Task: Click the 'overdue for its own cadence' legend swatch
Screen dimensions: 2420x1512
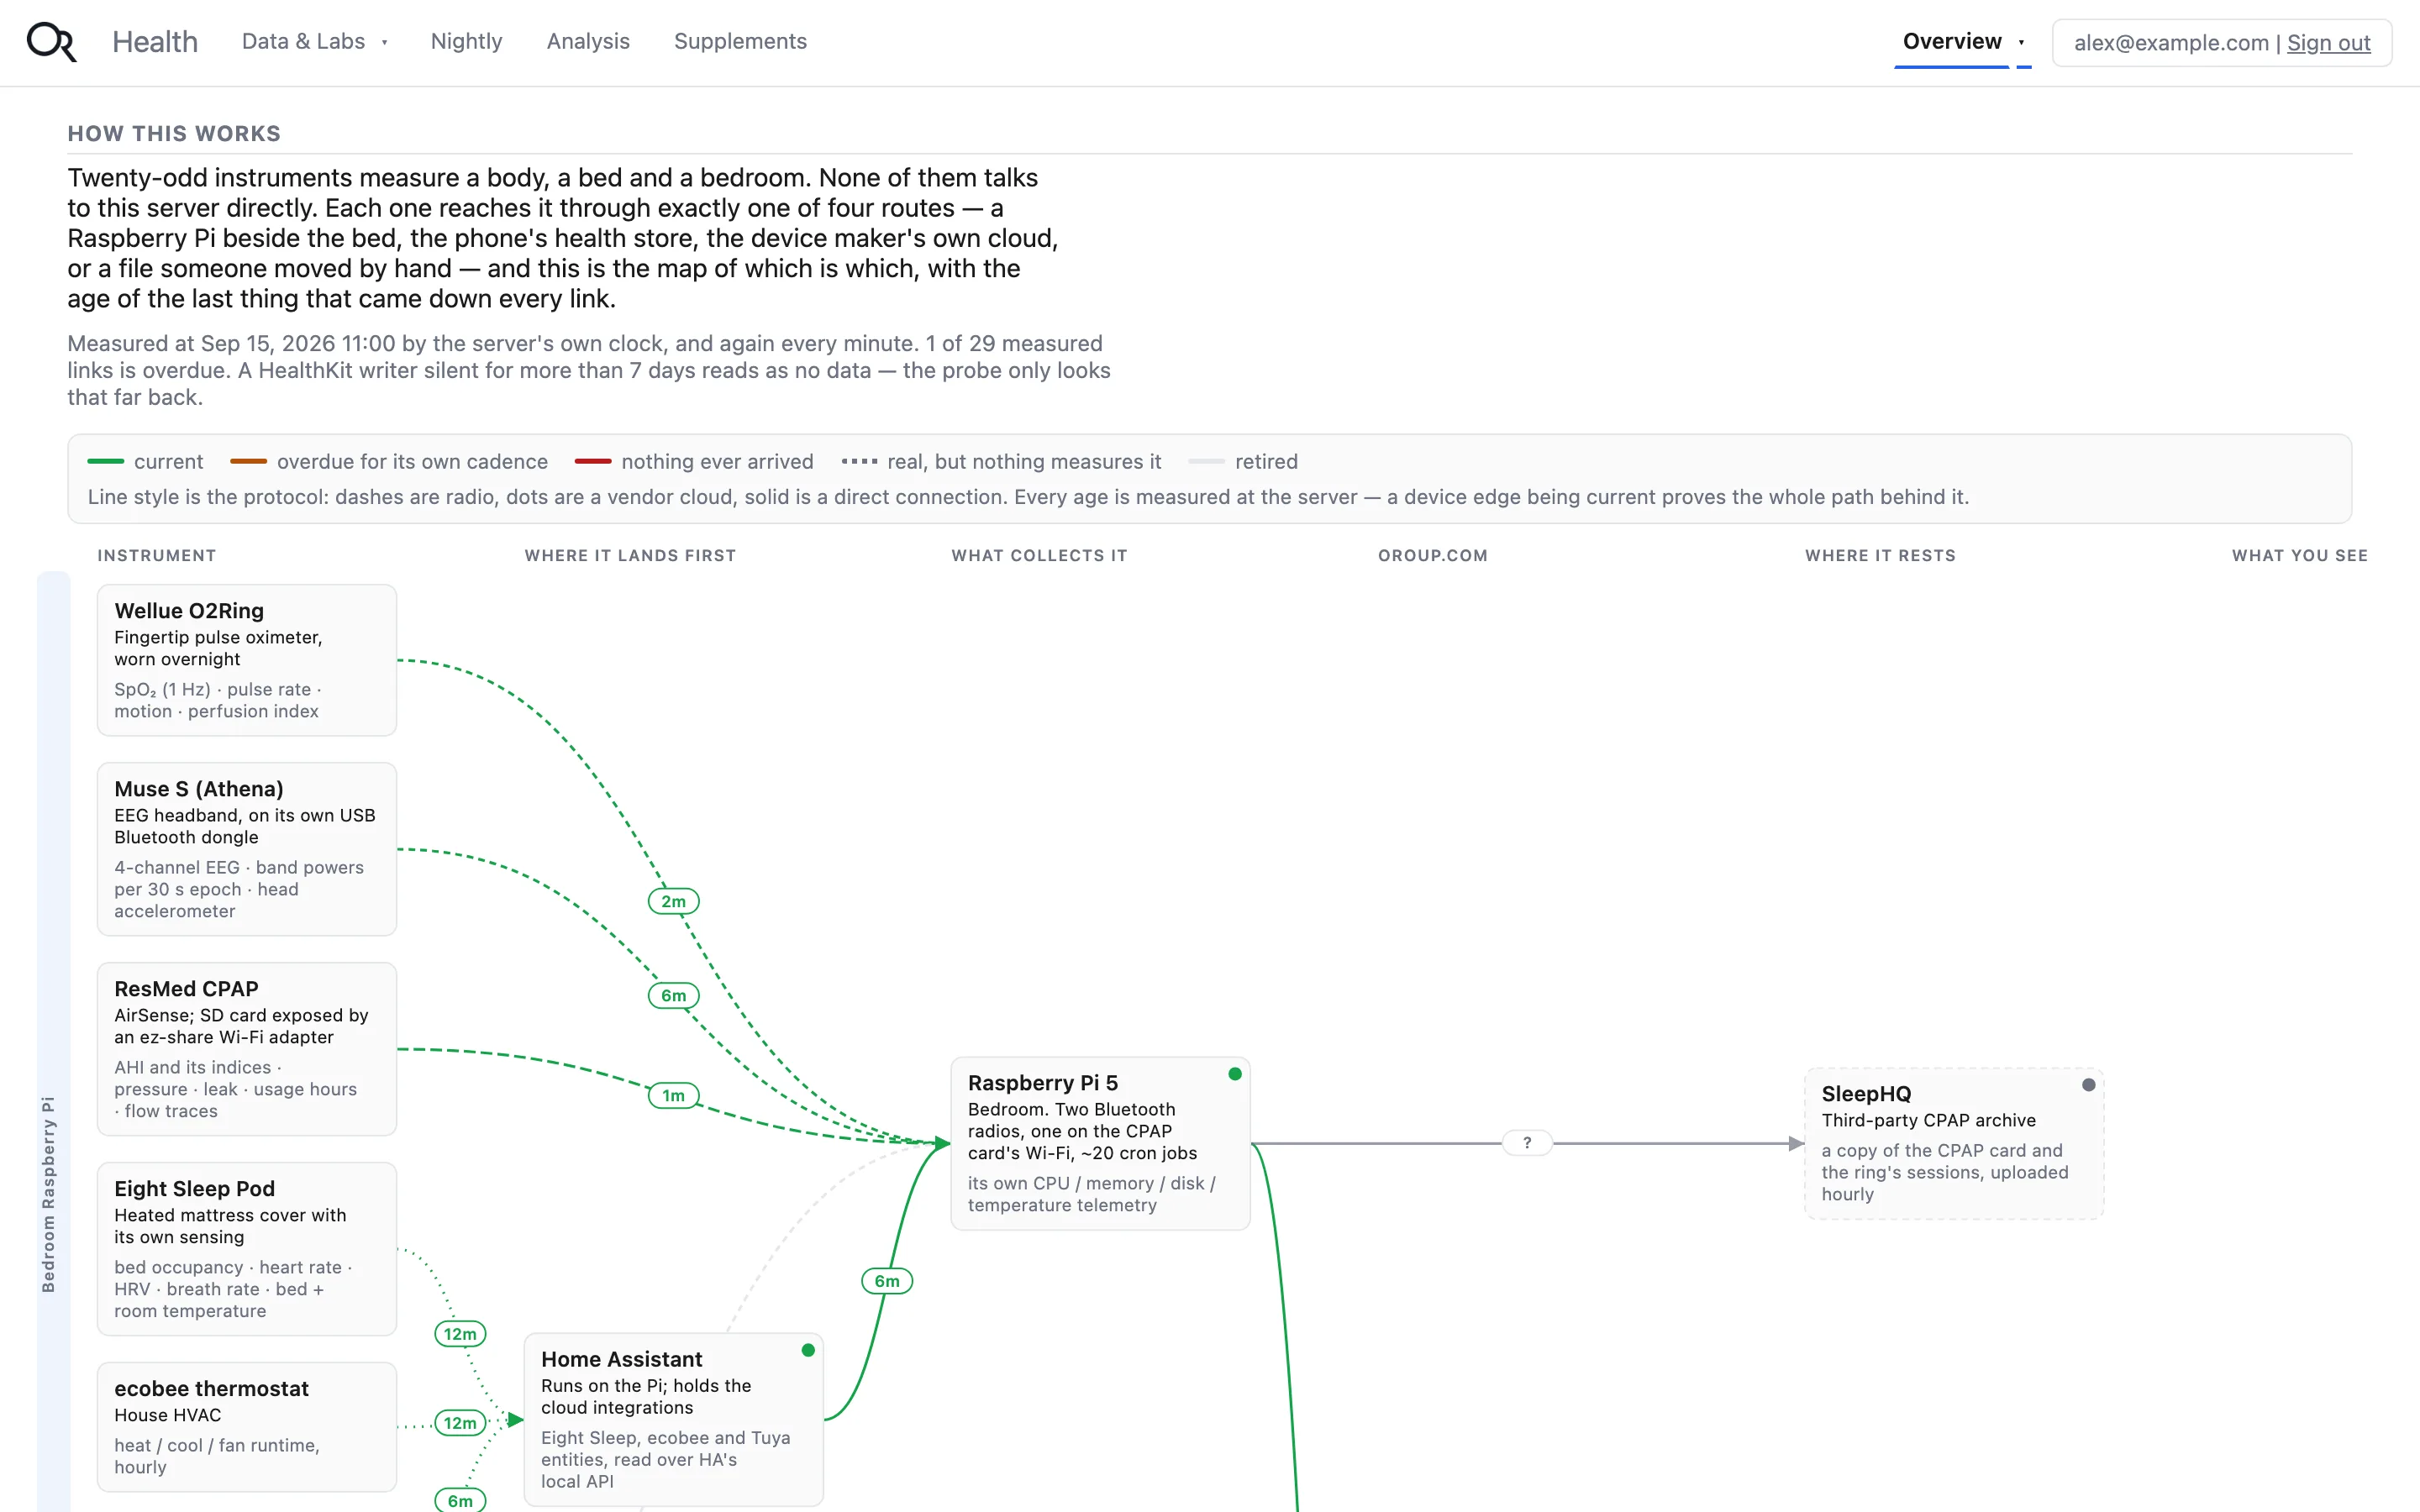Action: click(249, 461)
